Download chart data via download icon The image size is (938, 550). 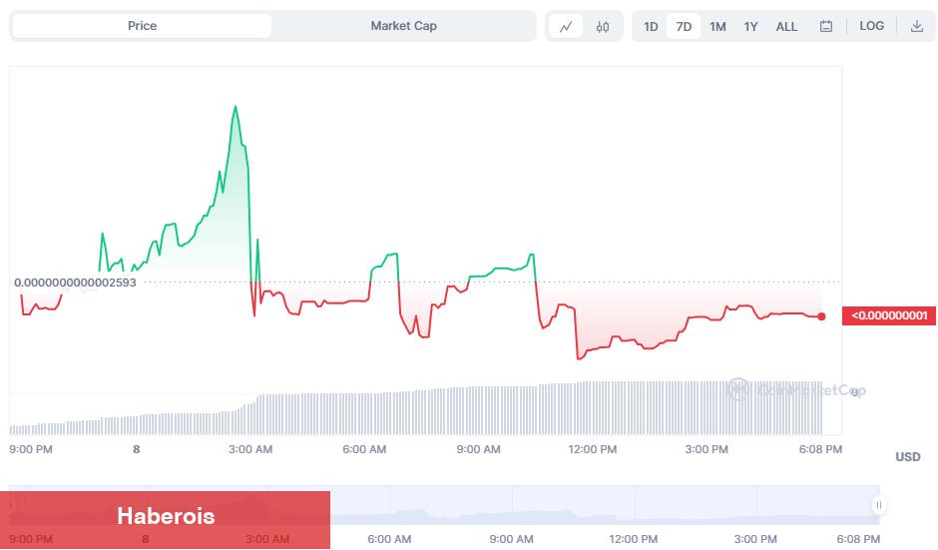coord(916,26)
